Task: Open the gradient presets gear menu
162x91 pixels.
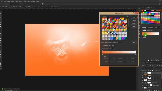Action: click(128, 16)
